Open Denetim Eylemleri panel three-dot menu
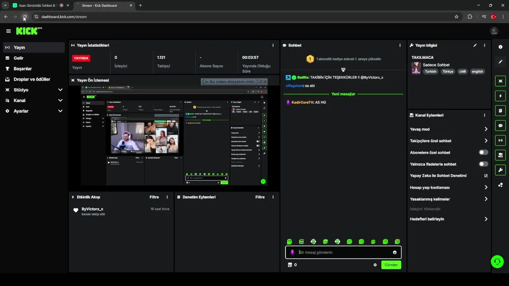This screenshot has width=509, height=286. pos(273,197)
